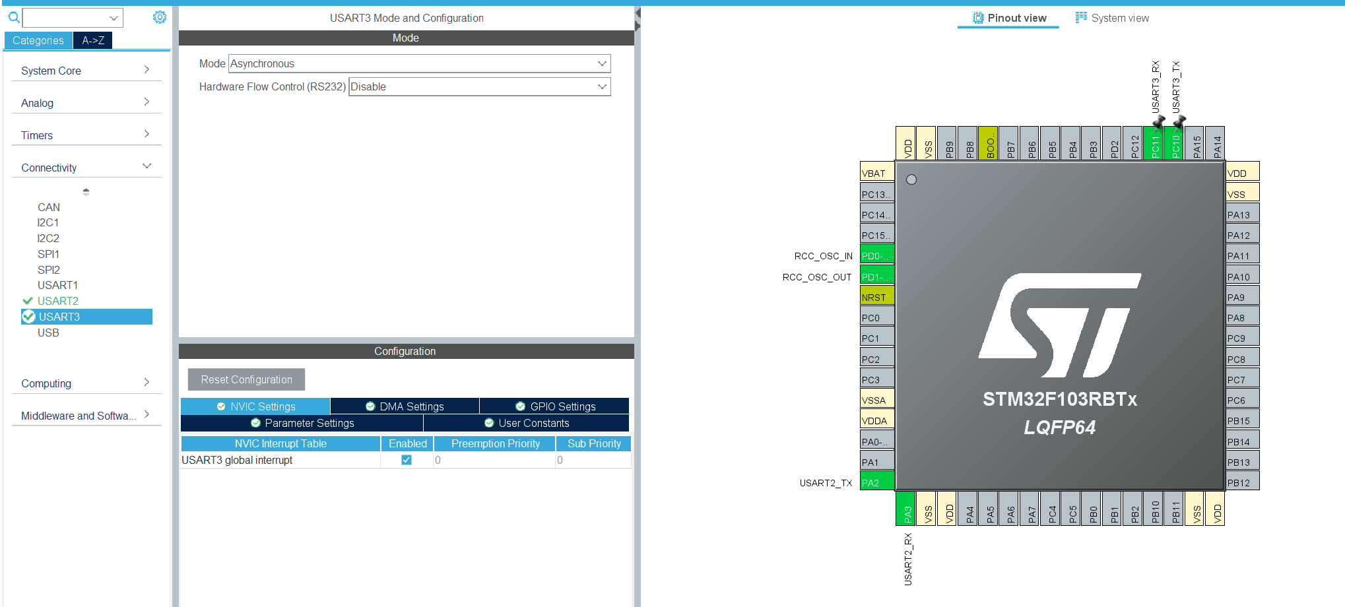
Task: Select the VBAT pin on the chip
Action: [877, 172]
